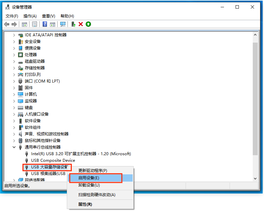
Task: Select the 人机接口设备 label
Action: click(37, 114)
